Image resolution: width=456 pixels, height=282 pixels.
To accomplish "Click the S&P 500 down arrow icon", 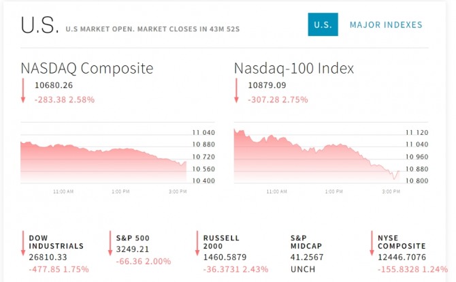I will pos(110,244).
